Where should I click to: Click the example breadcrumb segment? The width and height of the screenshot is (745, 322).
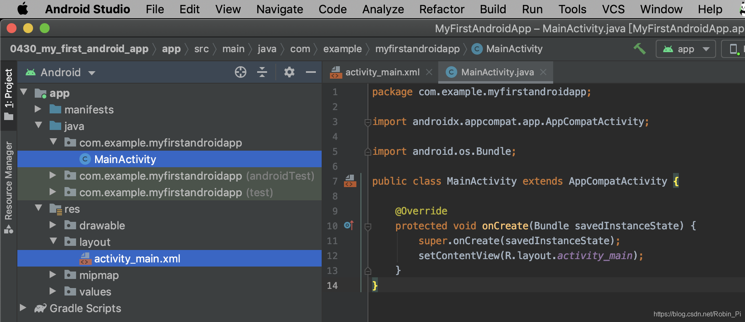point(342,49)
